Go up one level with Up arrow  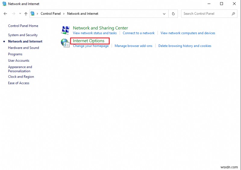coord(26,14)
